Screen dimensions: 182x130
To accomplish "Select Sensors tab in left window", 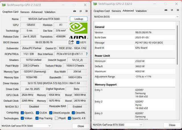I will 25,12.
